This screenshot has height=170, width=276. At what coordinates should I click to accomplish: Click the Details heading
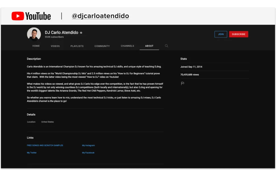(x=31, y=114)
